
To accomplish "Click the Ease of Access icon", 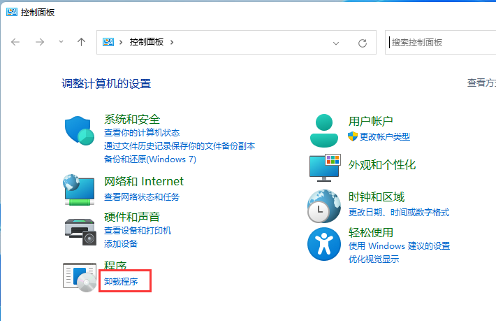I will tap(324, 244).
